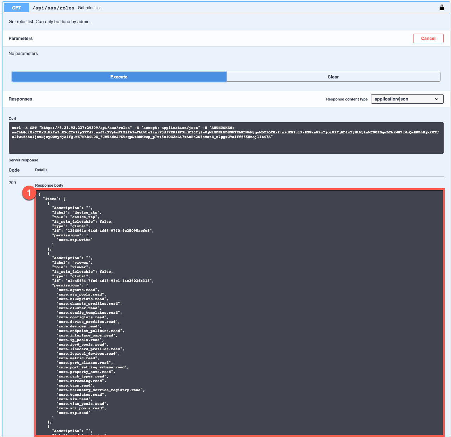
Task: Click the padlock authorization icon
Action: point(442,7)
